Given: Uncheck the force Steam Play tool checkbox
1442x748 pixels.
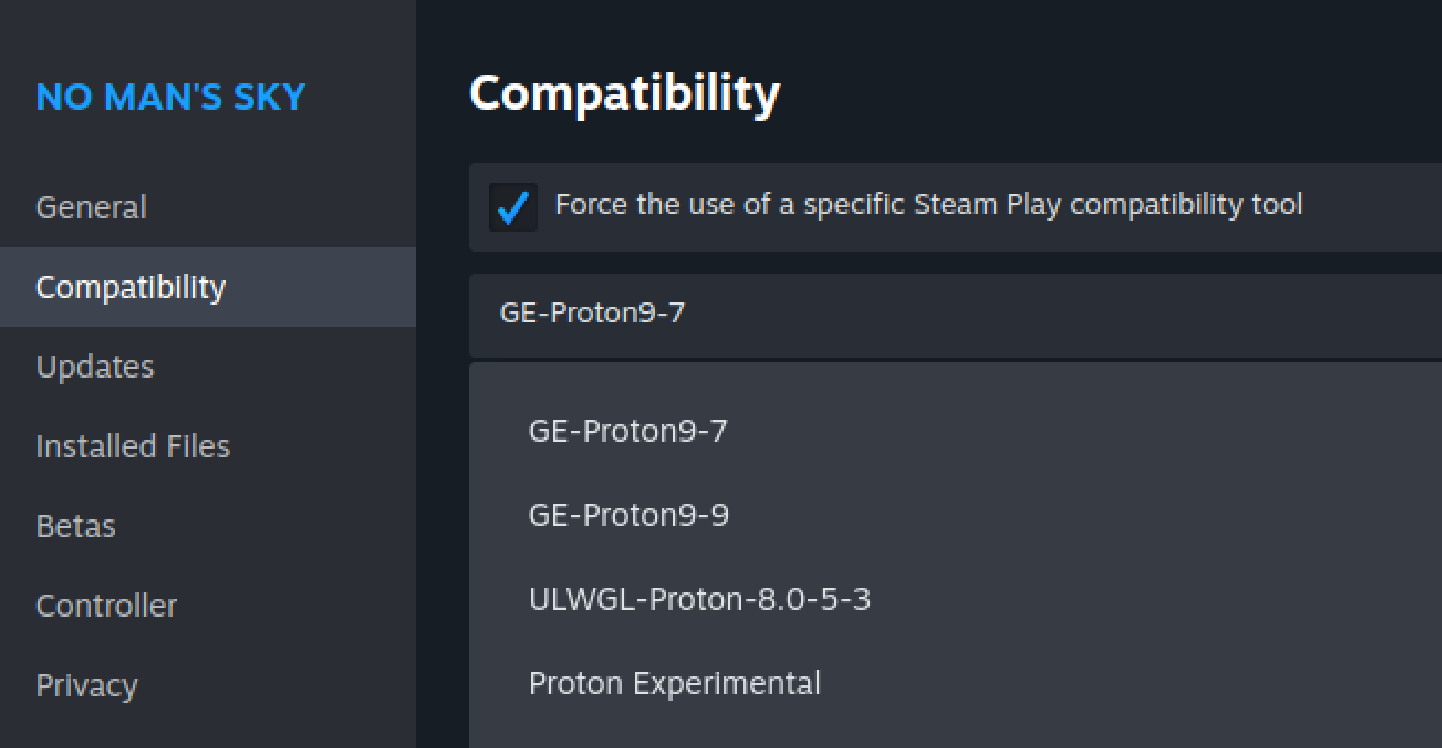Looking at the screenshot, I should [x=513, y=207].
